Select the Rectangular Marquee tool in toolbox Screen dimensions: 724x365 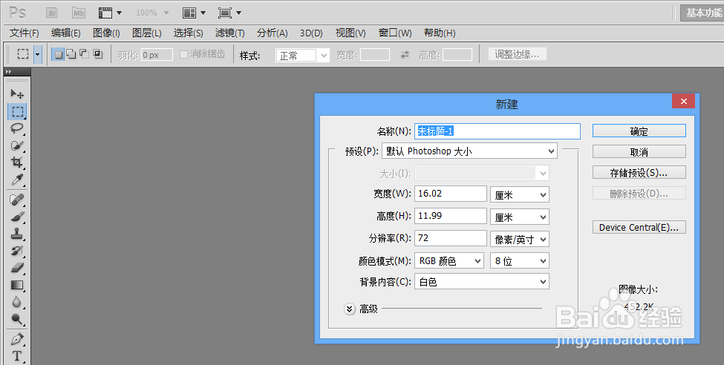click(17, 111)
